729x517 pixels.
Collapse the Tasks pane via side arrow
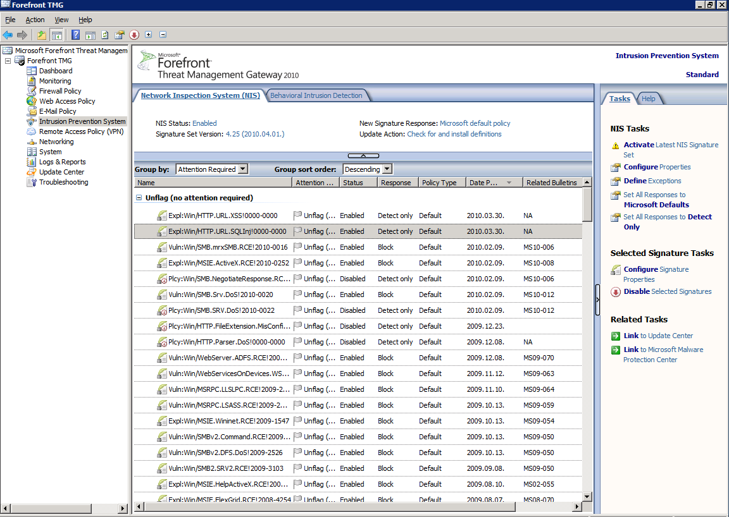pyautogui.click(x=597, y=300)
